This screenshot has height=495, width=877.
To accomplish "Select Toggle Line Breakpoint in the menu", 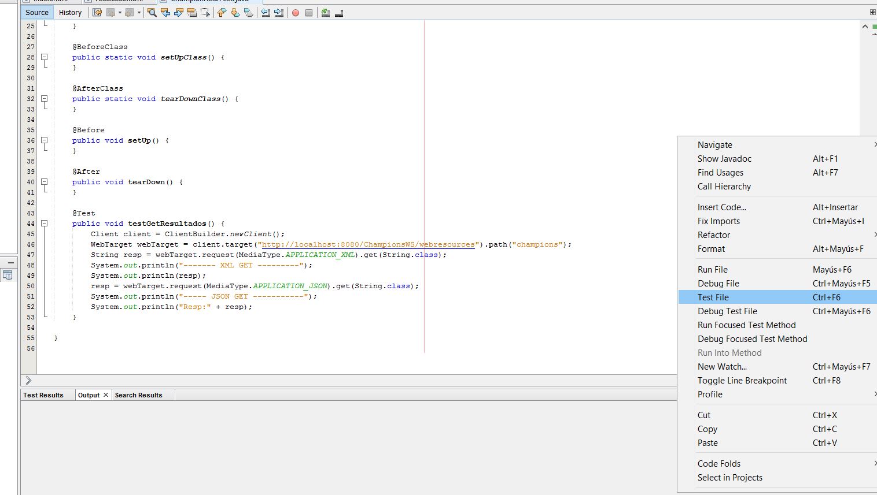I will coord(742,380).
